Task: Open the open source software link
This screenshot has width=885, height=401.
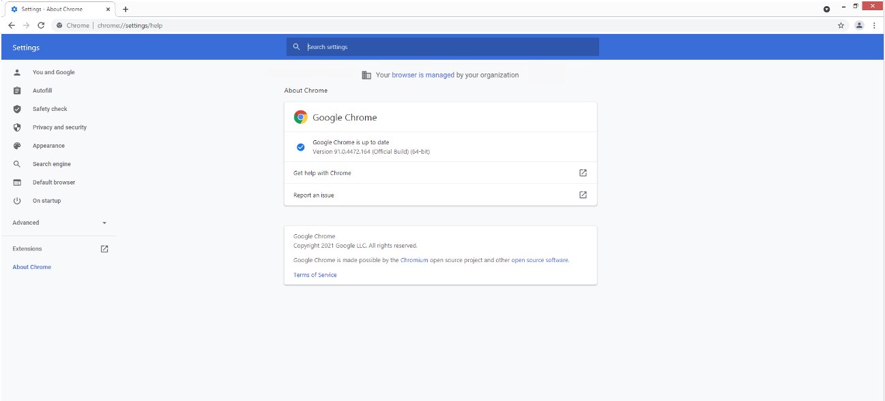Action: (x=540, y=260)
